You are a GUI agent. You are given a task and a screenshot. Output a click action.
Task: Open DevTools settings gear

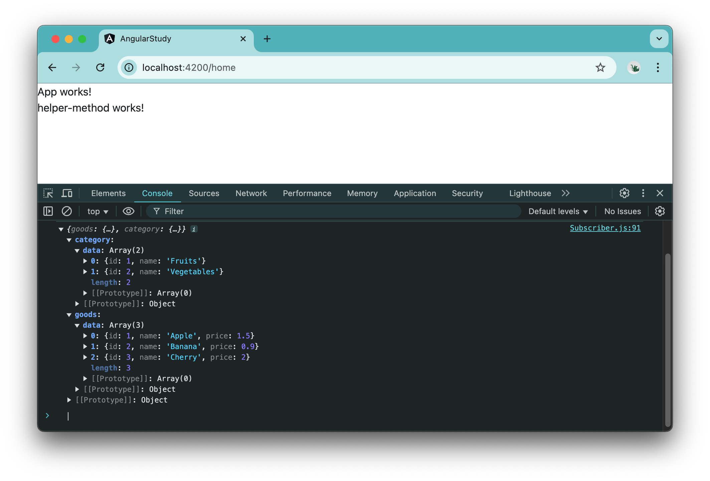point(624,193)
